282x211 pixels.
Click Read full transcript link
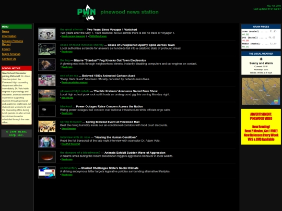pos(70,144)
